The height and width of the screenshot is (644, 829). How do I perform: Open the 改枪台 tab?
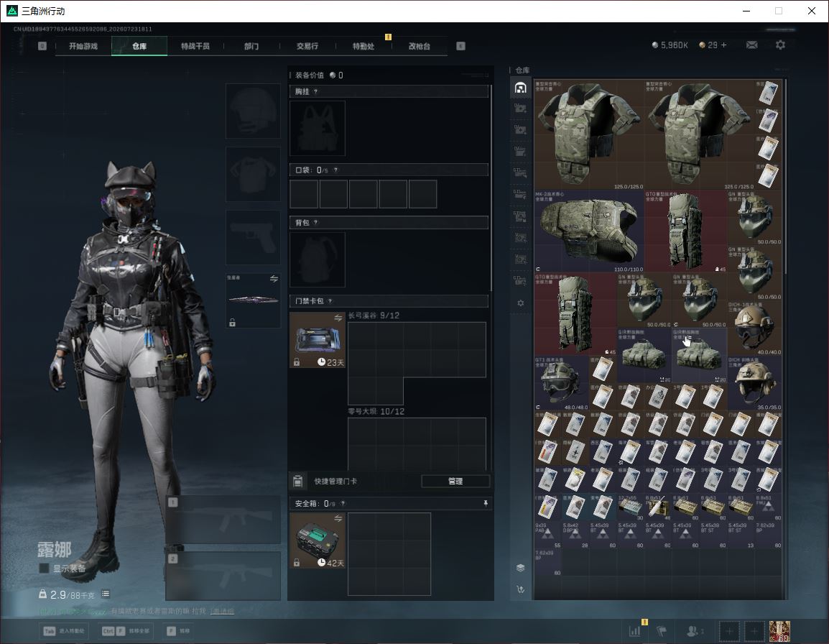[420, 46]
